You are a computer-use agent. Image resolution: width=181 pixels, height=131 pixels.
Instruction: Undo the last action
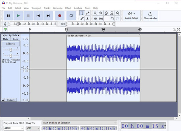click(x=112, y=18)
